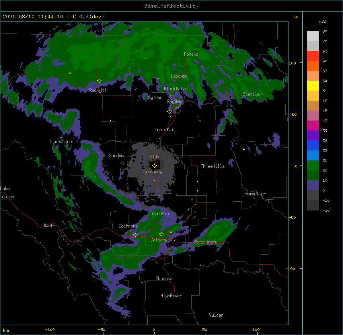Click the yellow diamond marker near Cochrane
This screenshot has height=335, width=343.
(135, 235)
